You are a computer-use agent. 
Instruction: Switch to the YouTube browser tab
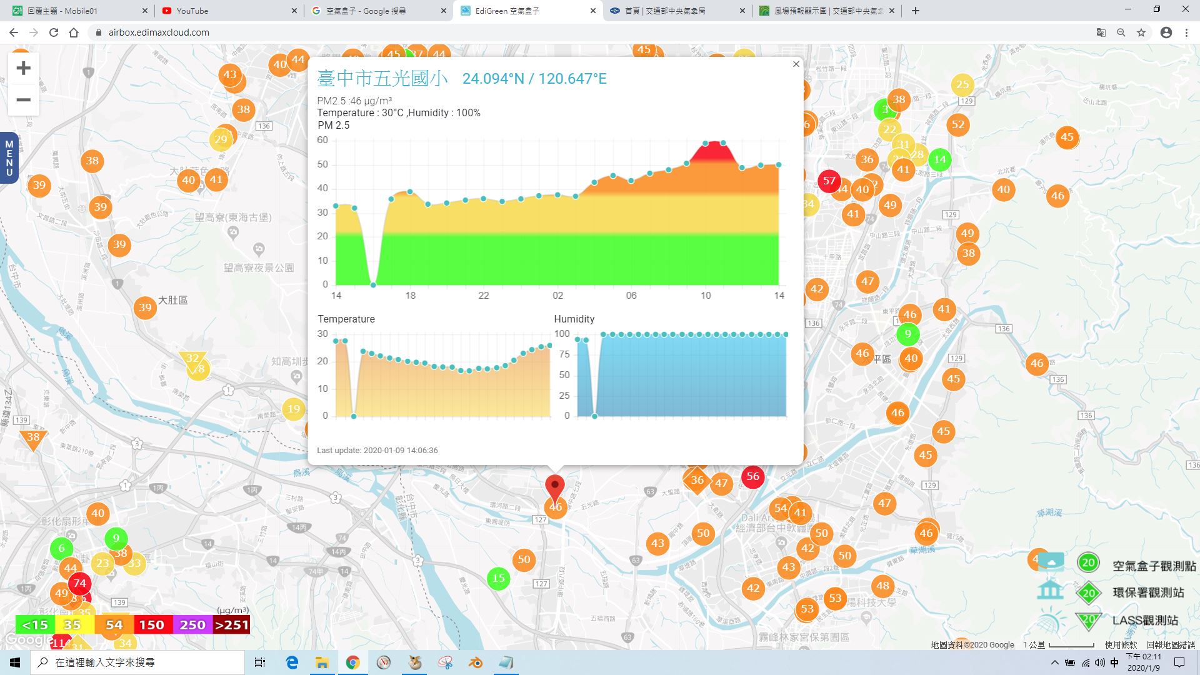click(x=229, y=11)
